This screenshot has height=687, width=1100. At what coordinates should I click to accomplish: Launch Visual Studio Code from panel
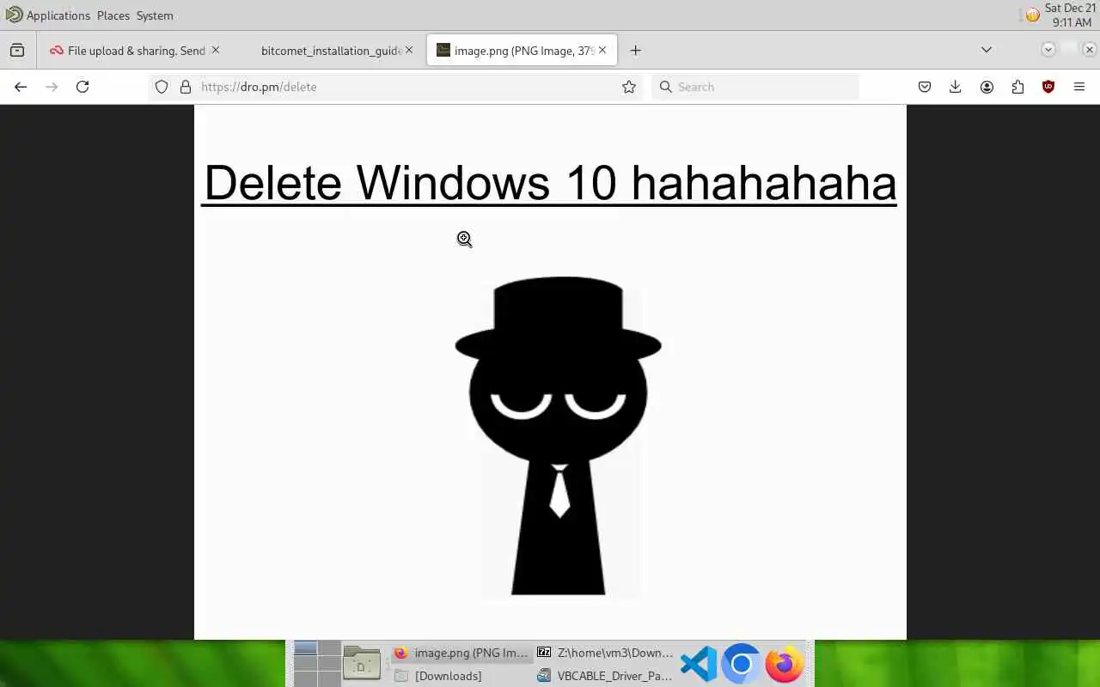[699, 664]
